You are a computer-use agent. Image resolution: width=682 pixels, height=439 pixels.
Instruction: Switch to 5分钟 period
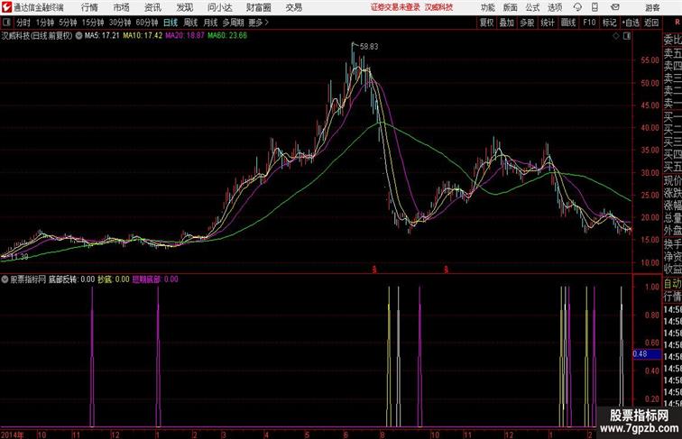[68, 23]
